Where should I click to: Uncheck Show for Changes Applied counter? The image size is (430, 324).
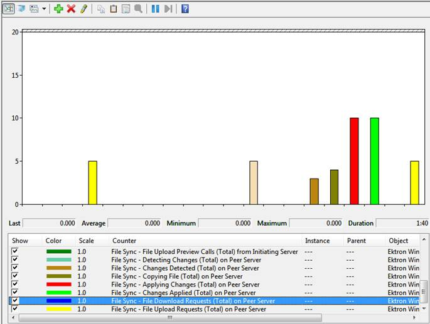coord(14,292)
